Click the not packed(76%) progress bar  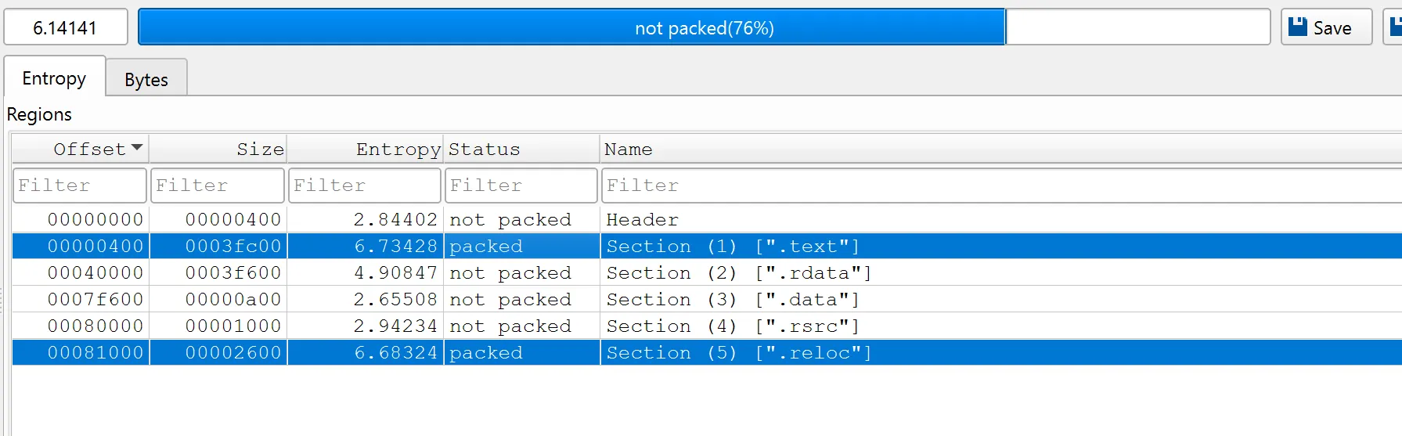coord(703,28)
